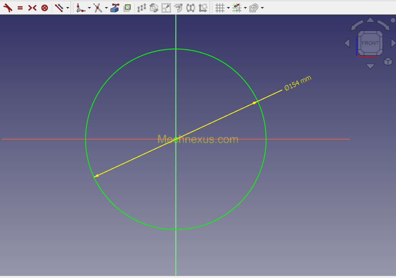Click the external geometry tool
Screen dimensions: 396x278
115,8
